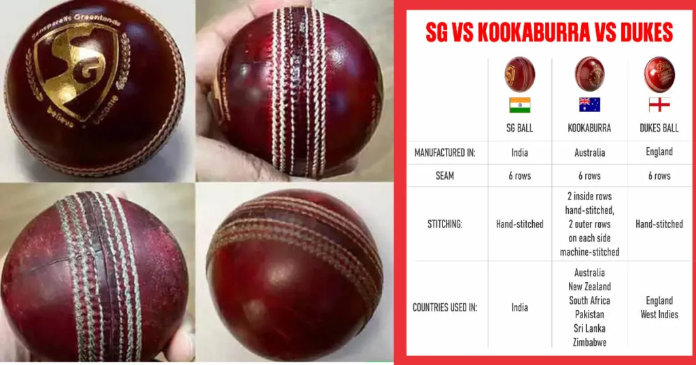The width and height of the screenshot is (696, 365).
Task: Select the Kookaburra ball icon in table
Action: (x=589, y=74)
